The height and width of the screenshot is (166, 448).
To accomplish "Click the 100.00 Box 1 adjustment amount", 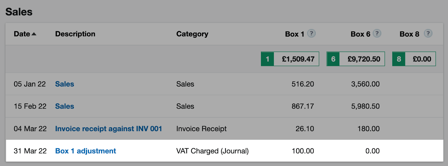I will [303, 151].
